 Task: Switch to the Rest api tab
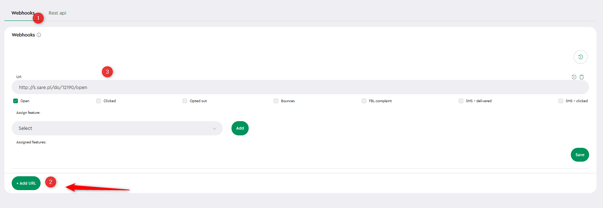click(57, 13)
